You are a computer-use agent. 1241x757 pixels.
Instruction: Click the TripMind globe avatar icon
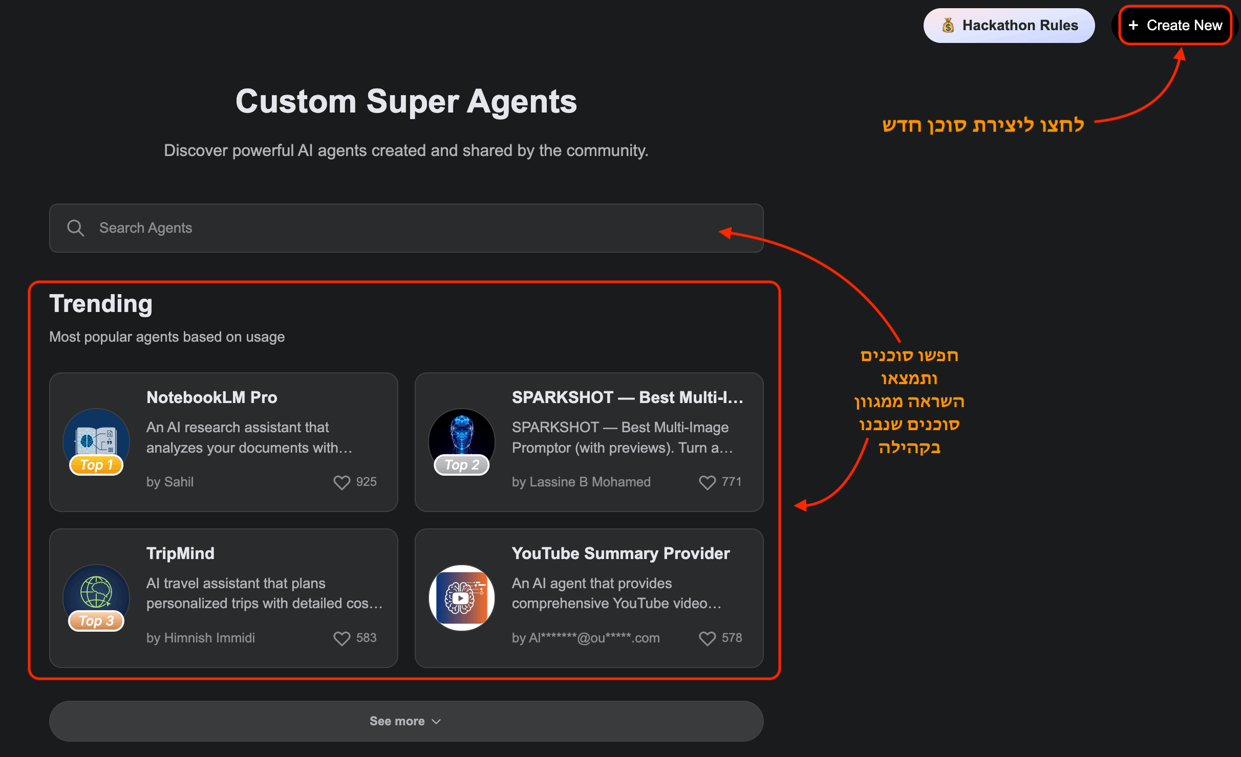[x=96, y=591]
